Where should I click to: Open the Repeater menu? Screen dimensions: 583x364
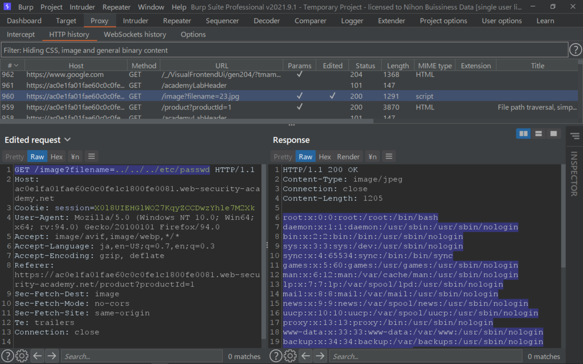tap(117, 7)
